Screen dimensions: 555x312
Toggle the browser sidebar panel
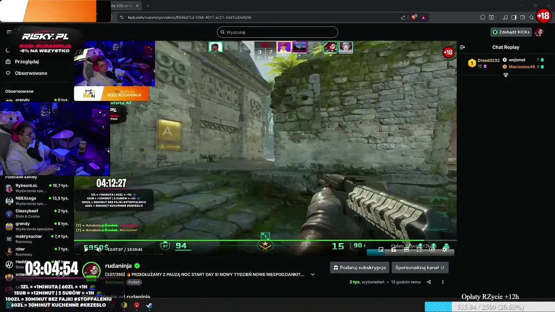click(x=514, y=17)
